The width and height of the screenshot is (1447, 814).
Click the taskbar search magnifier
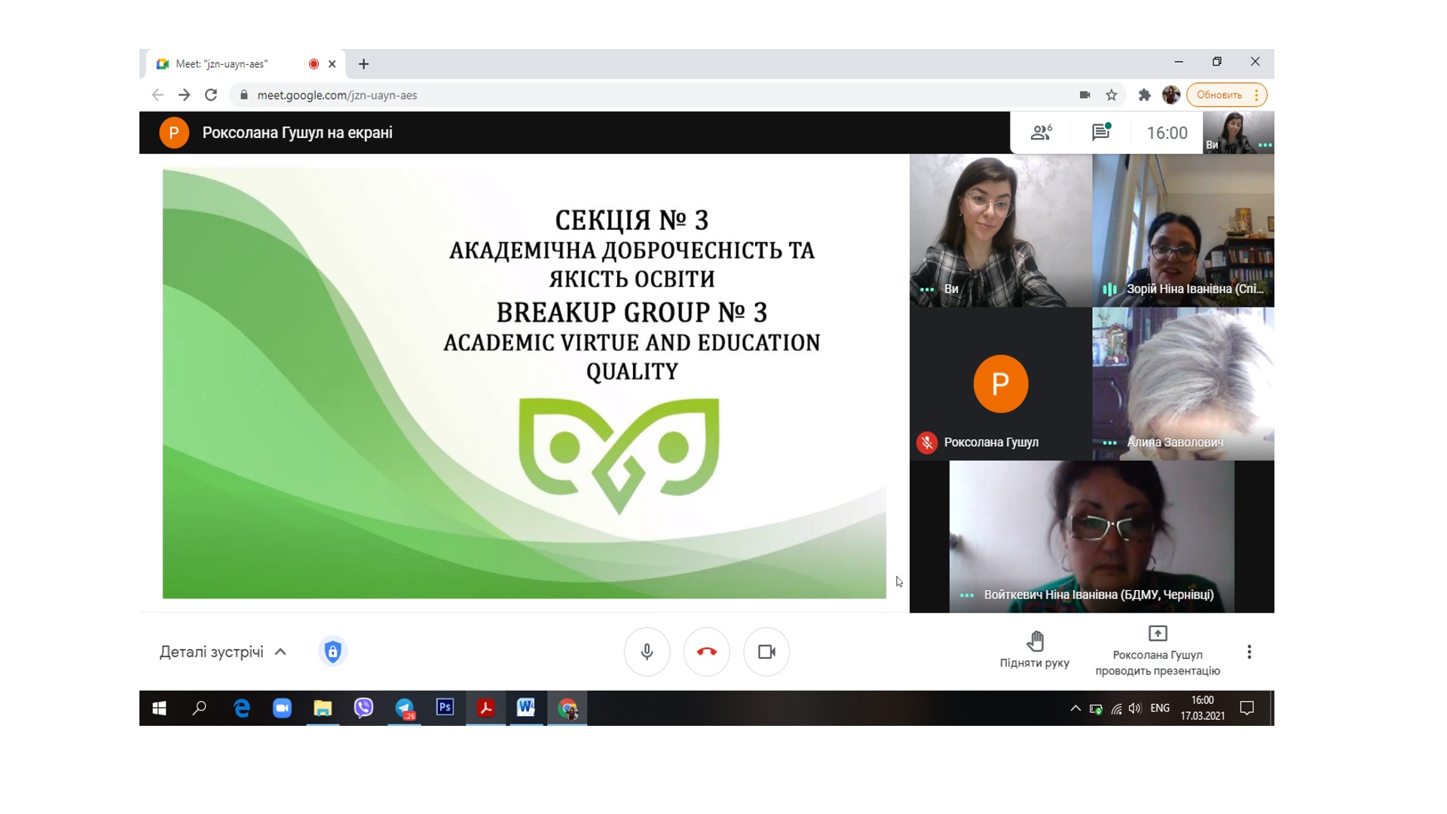tap(200, 708)
